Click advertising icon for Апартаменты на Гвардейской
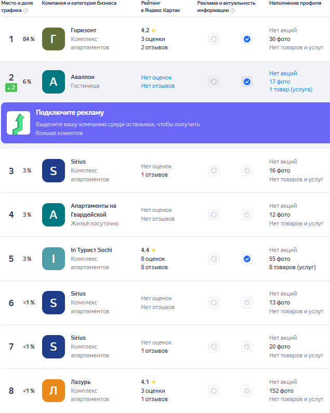Screen dimensions: 330x413 pos(214,215)
